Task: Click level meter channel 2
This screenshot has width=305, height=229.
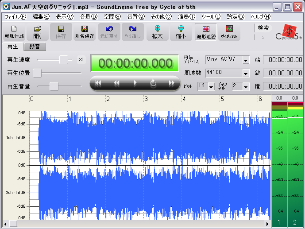Action: [x=295, y=164]
